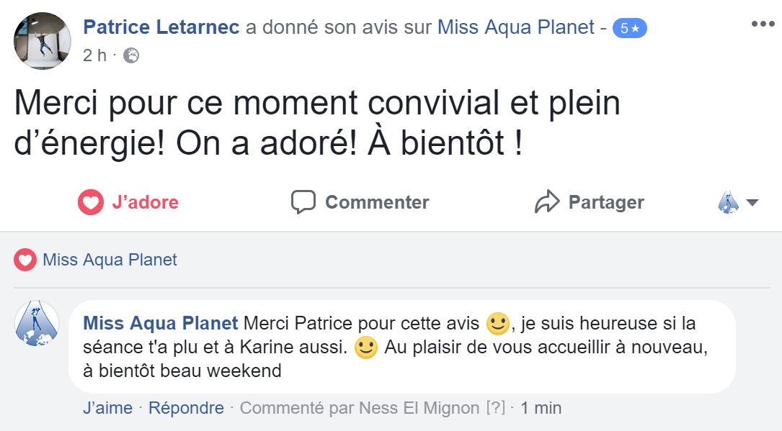Viewport: 782px width, 431px height.
Task: Open the three-dot post options menu
Action: [763, 24]
